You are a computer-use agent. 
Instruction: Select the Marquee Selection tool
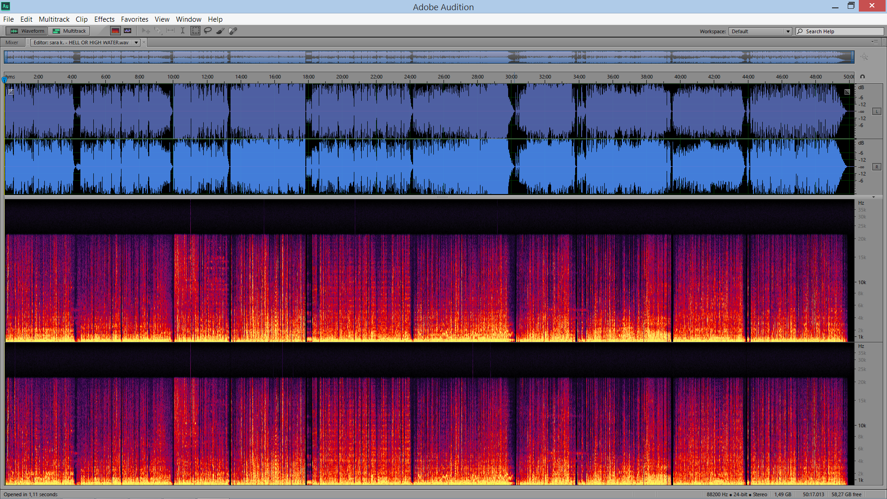[x=196, y=31]
